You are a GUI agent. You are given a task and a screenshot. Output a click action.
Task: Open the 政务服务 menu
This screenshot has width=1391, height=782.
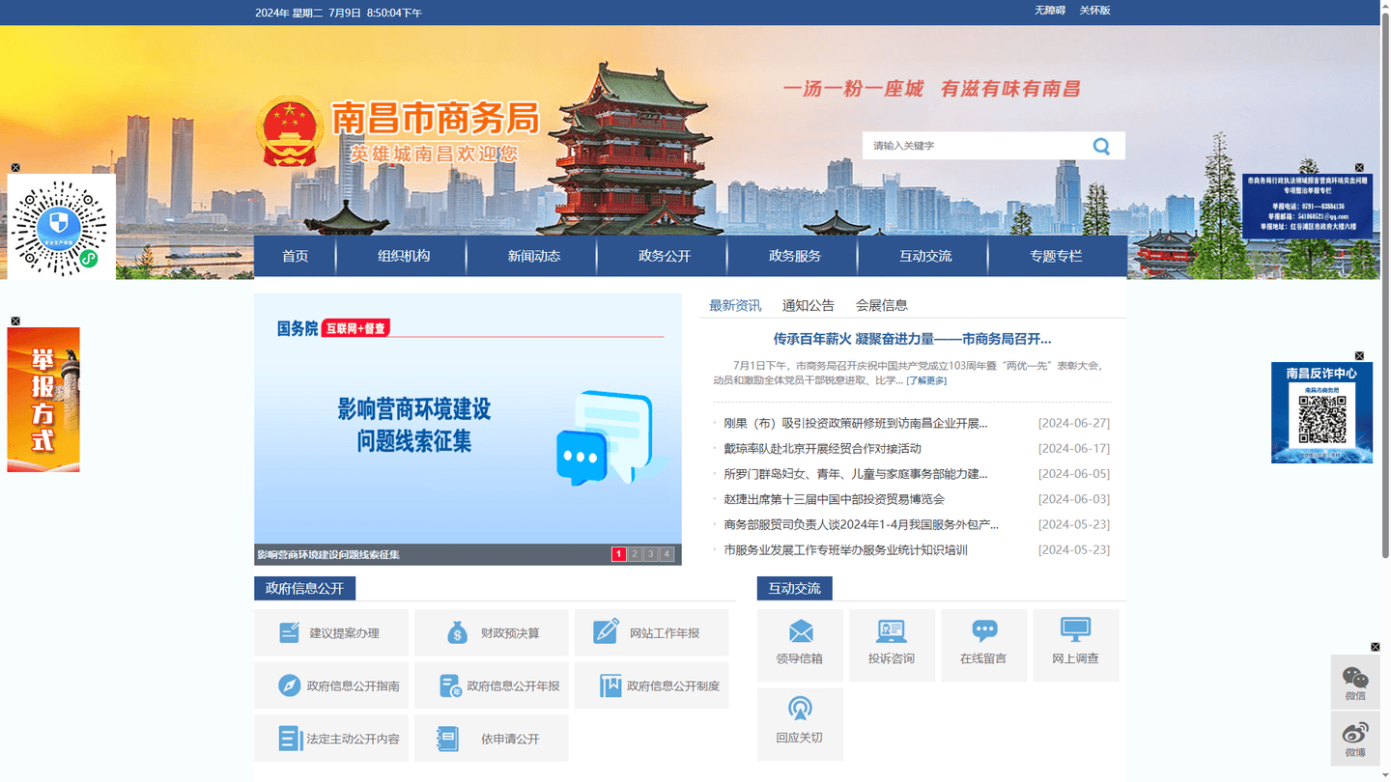[x=795, y=256]
